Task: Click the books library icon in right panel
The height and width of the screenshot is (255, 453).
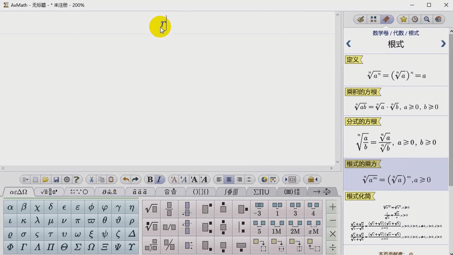Action: point(439,19)
